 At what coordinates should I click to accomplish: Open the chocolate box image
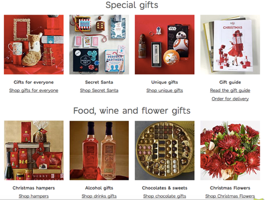tap(164, 150)
